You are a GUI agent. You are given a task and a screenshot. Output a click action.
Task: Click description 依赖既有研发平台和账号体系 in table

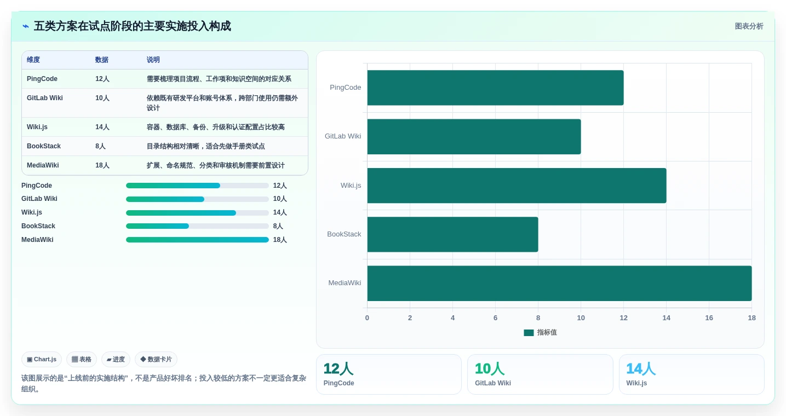tap(222, 103)
